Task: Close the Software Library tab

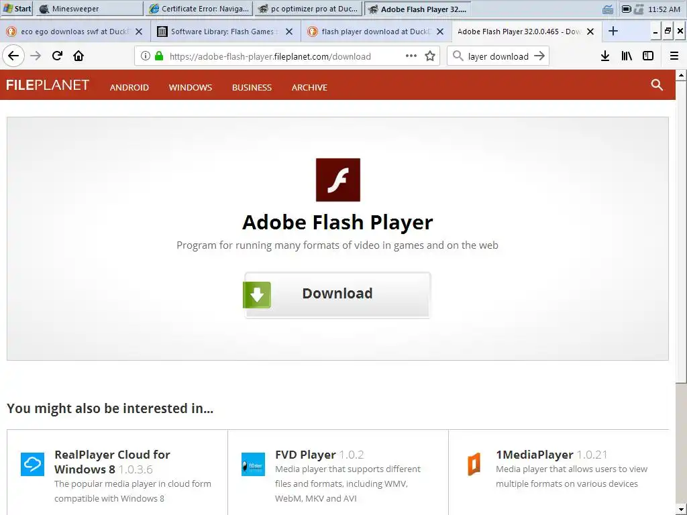Action: [289, 32]
